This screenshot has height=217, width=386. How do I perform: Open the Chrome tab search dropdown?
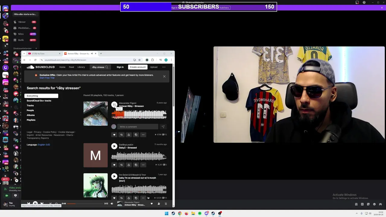click(24, 54)
